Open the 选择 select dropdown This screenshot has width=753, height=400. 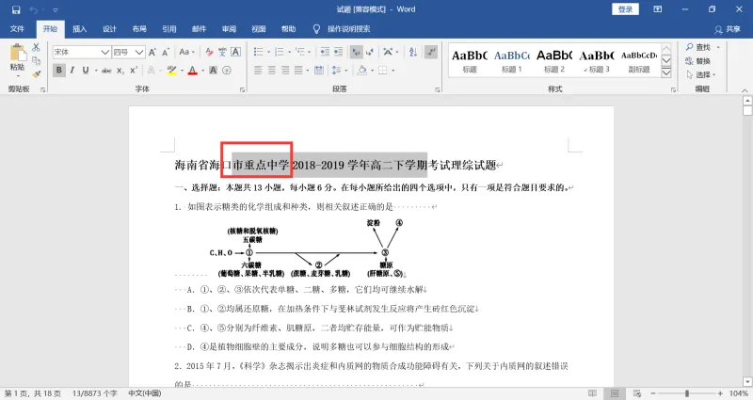click(x=701, y=75)
